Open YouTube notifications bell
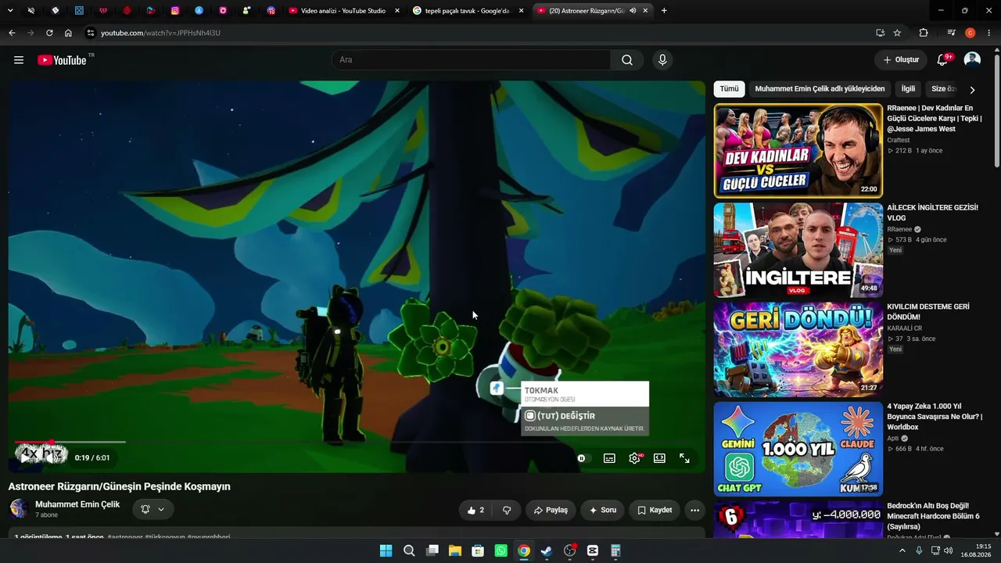1001x563 pixels. 942,60
